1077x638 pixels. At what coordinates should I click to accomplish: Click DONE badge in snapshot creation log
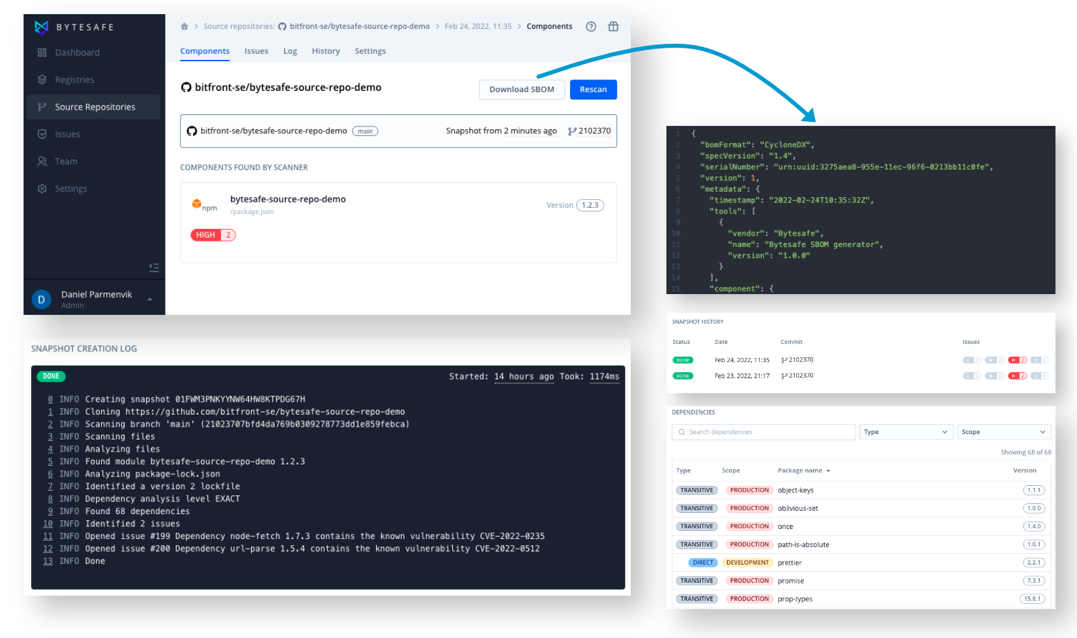tap(51, 376)
